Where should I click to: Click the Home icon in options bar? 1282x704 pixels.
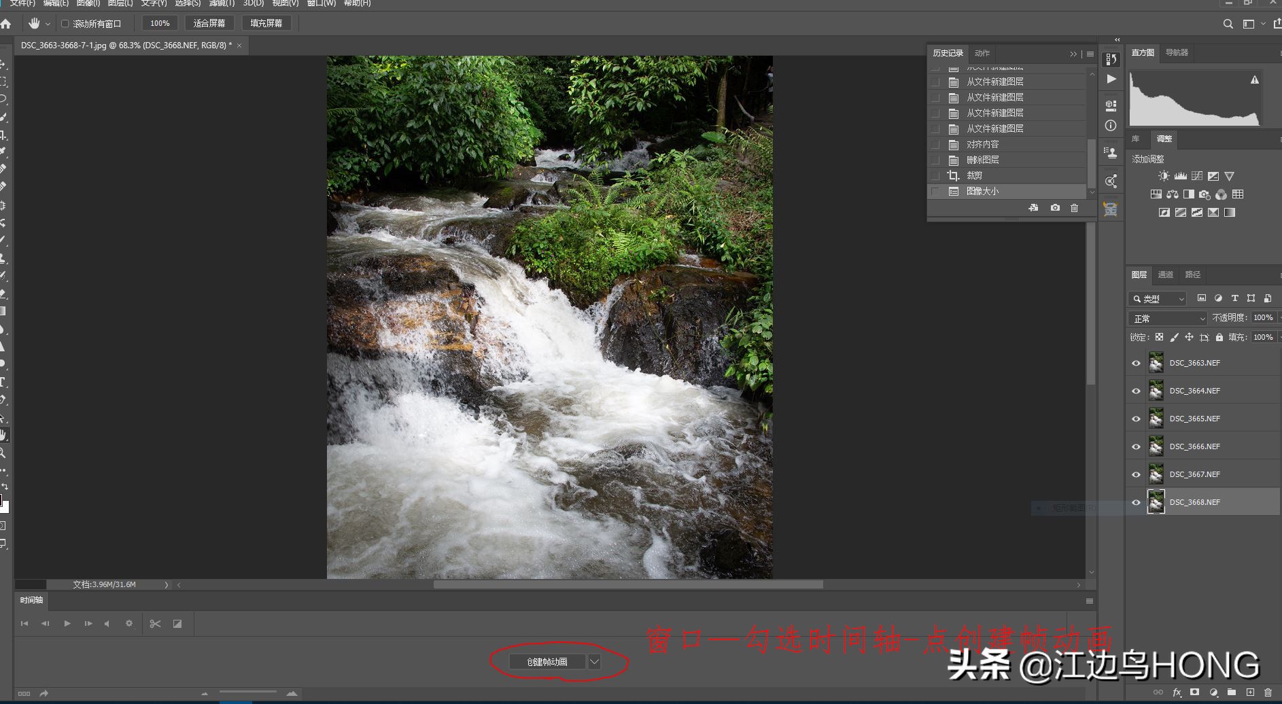click(6, 24)
